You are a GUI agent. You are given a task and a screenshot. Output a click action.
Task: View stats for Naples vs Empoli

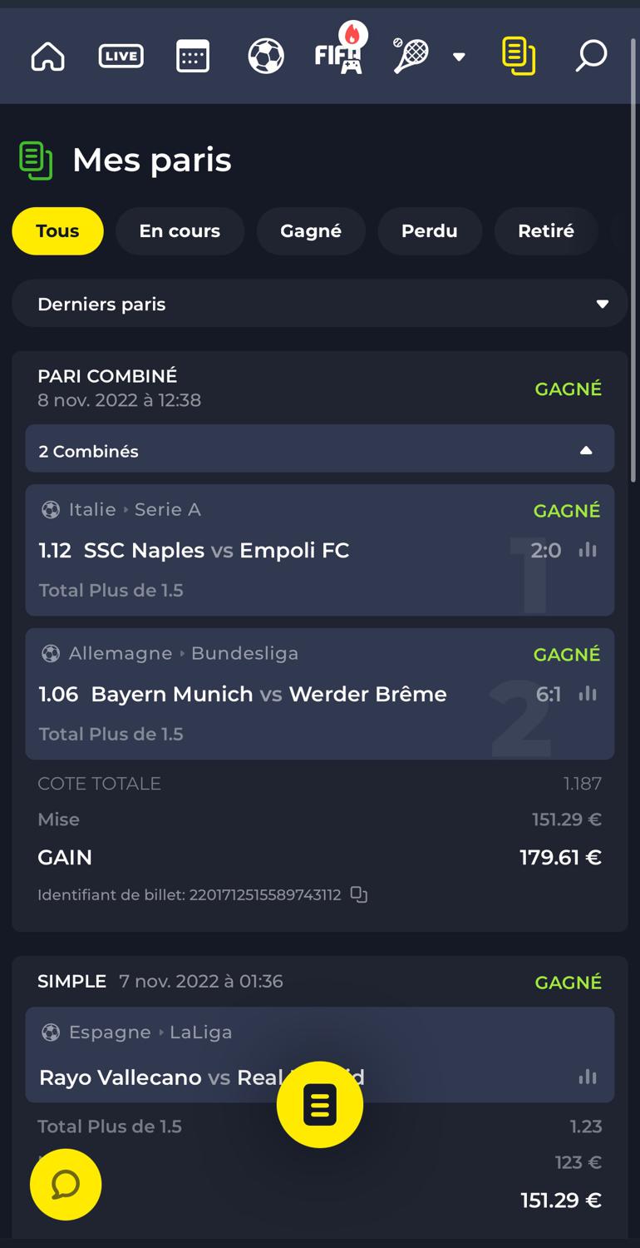point(588,550)
